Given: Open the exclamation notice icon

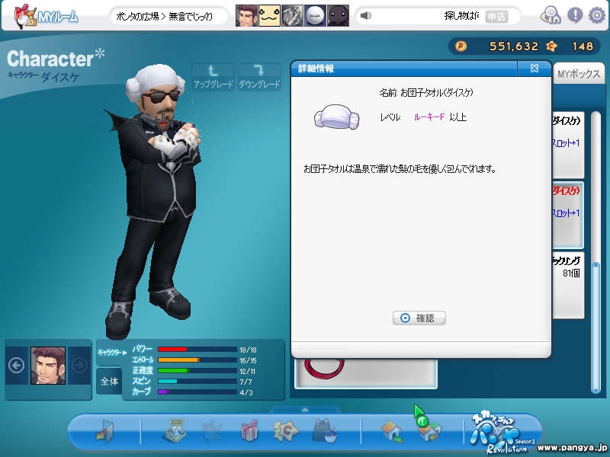Looking at the screenshot, I should (575, 15).
